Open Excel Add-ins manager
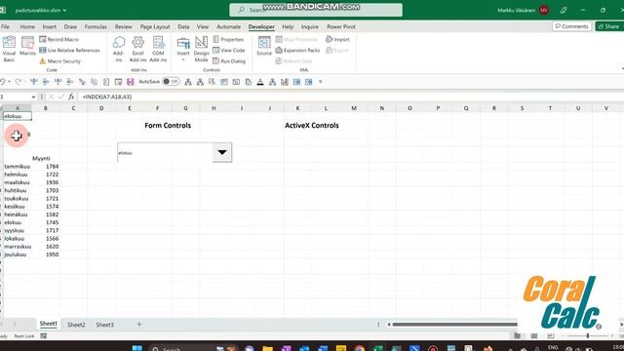This screenshot has height=351, width=624. pyautogui.click(x=137, y=49)
